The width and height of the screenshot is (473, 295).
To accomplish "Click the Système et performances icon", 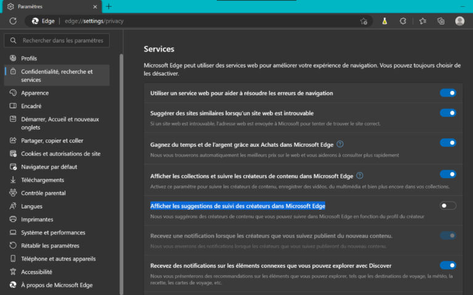I will 13,232.
